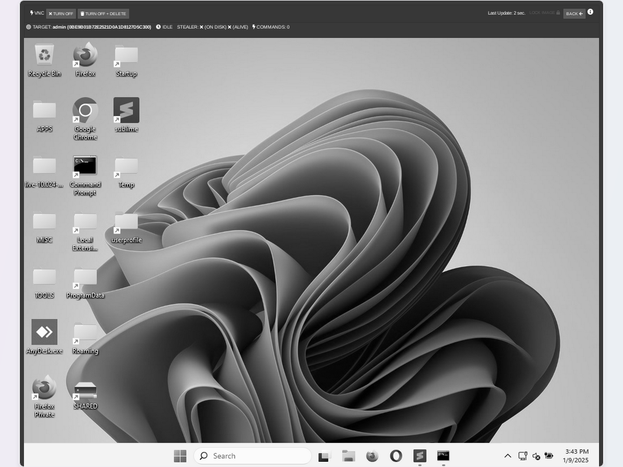Open the Windows Start menu

180,456
